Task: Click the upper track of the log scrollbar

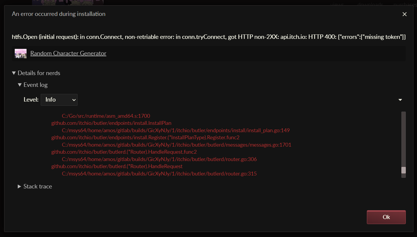Action: 403,138
